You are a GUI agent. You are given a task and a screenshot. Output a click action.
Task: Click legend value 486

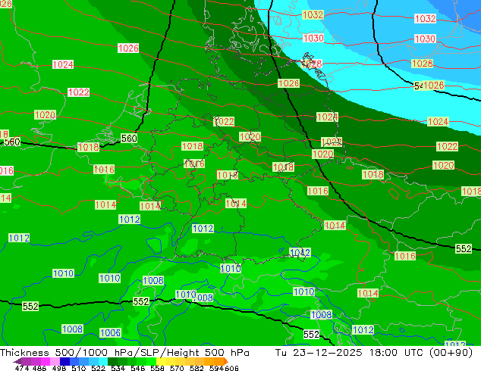39,368
